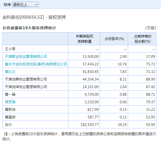Click the value 587.77
161x143 pixels.
click(93, 117)
